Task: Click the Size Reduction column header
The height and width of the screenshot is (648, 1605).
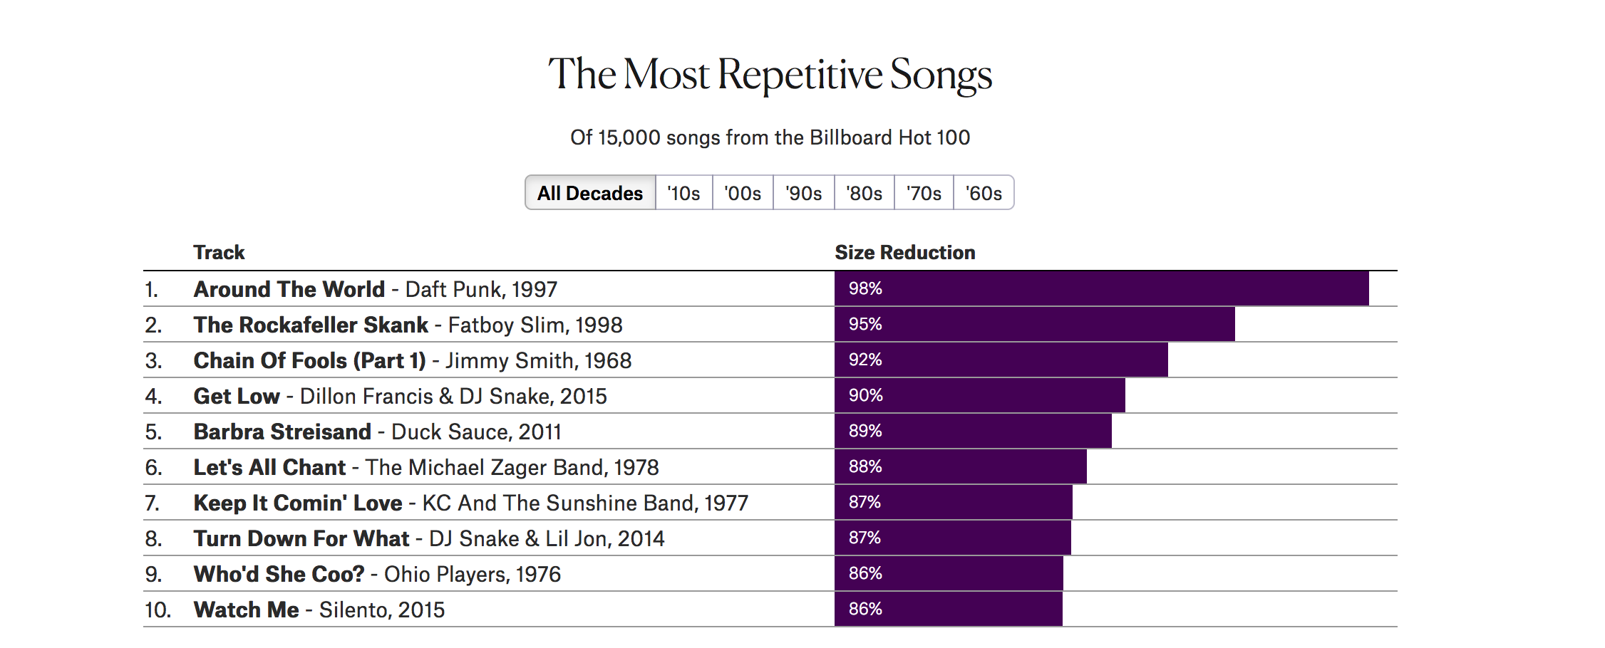Action: [x=905, y=252]
